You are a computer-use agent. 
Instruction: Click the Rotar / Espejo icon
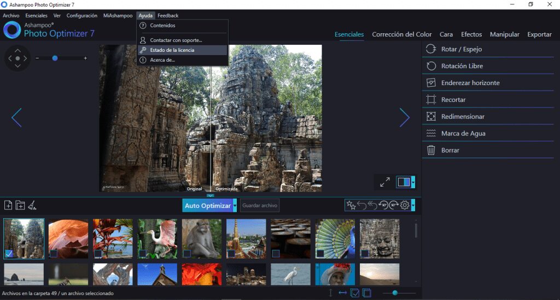tap(431, 49)
